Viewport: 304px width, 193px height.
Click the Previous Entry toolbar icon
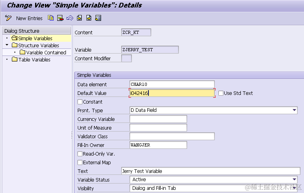79,18
